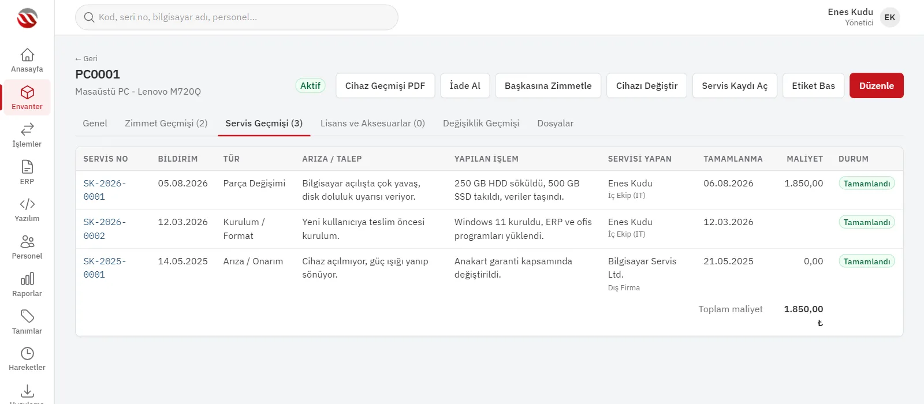This screenshot has width=924, height=404.
Task: Open the ERP document icon
Action: 27,167
